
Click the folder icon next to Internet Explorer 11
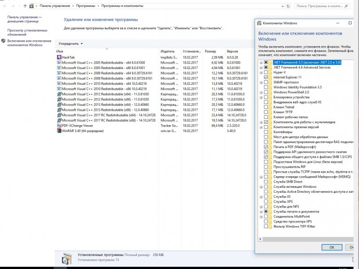271,77
